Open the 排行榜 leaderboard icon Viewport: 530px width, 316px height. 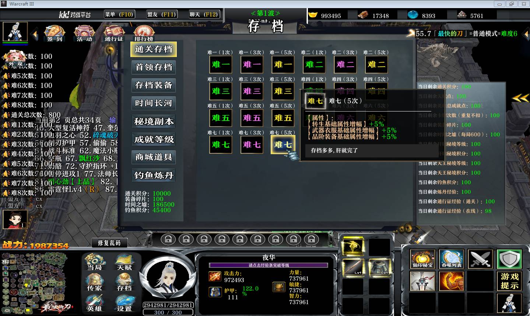pyautogui.click(x=144, y=33)
